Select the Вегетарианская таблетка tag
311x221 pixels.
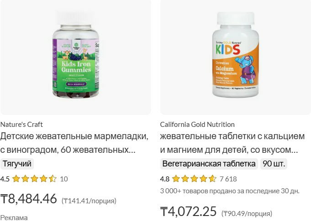(x=209, y=164)
